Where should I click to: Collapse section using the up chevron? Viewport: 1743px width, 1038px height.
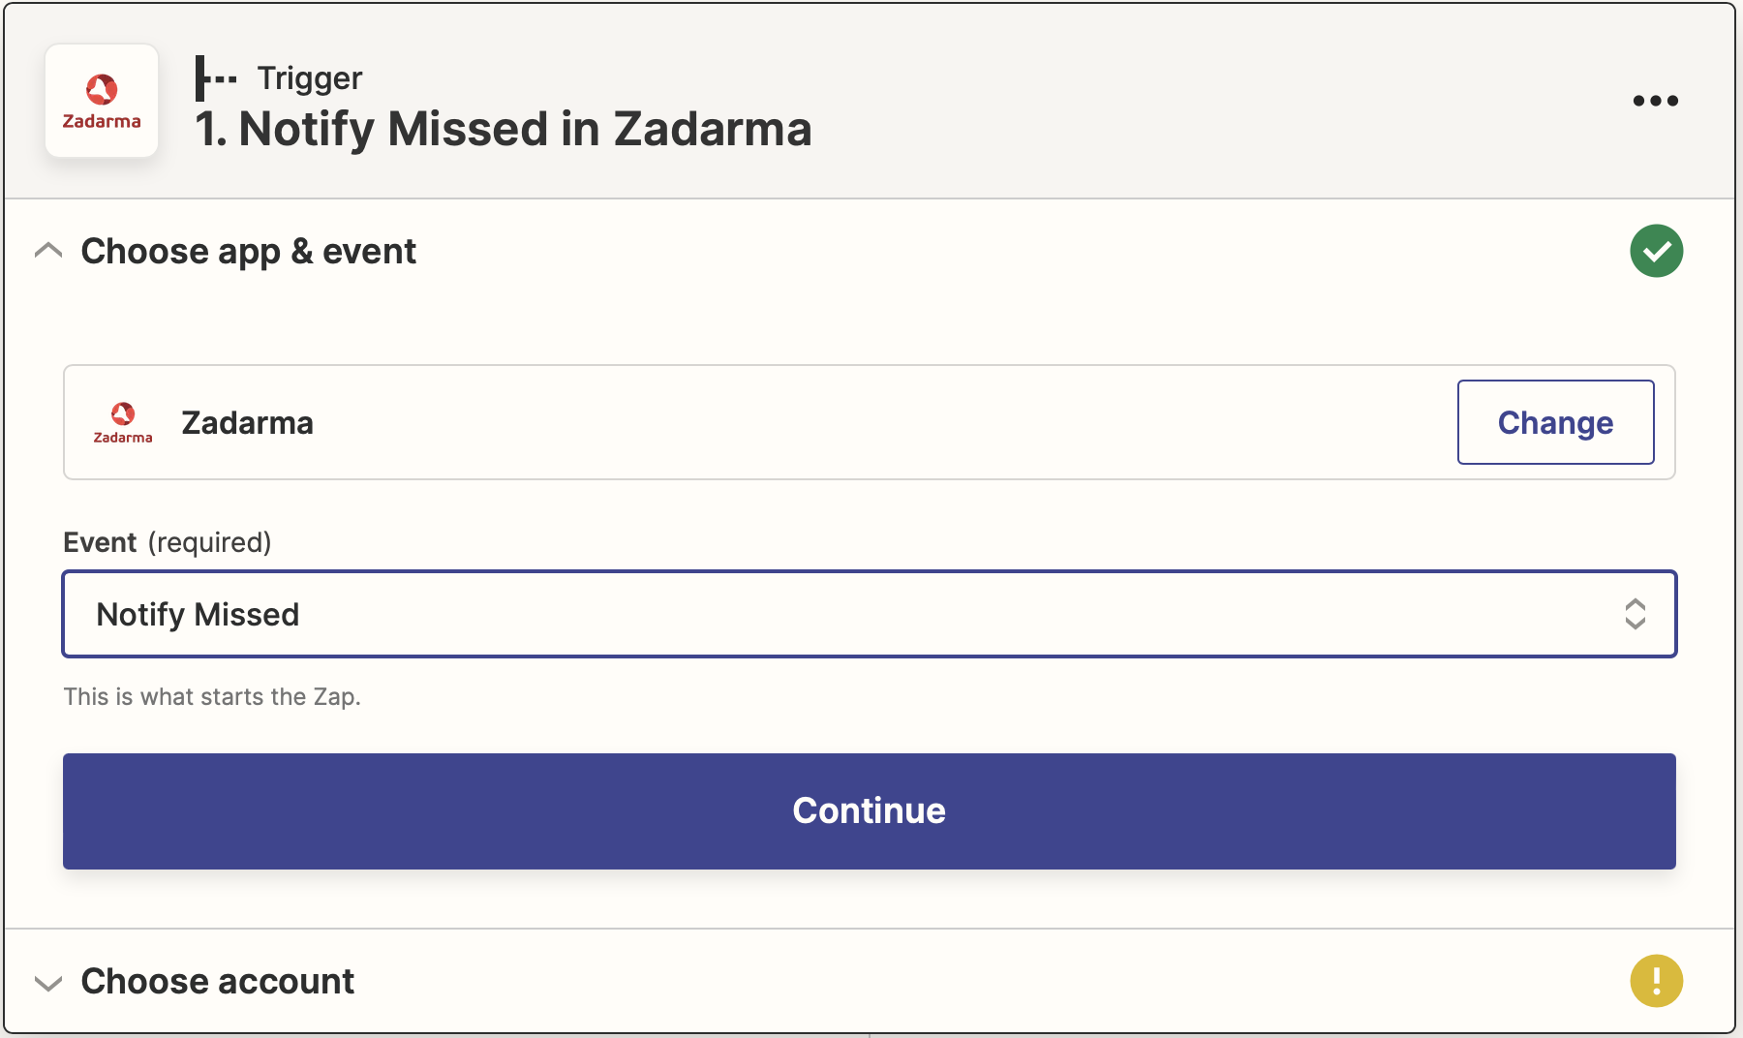(x=48, y=252)
